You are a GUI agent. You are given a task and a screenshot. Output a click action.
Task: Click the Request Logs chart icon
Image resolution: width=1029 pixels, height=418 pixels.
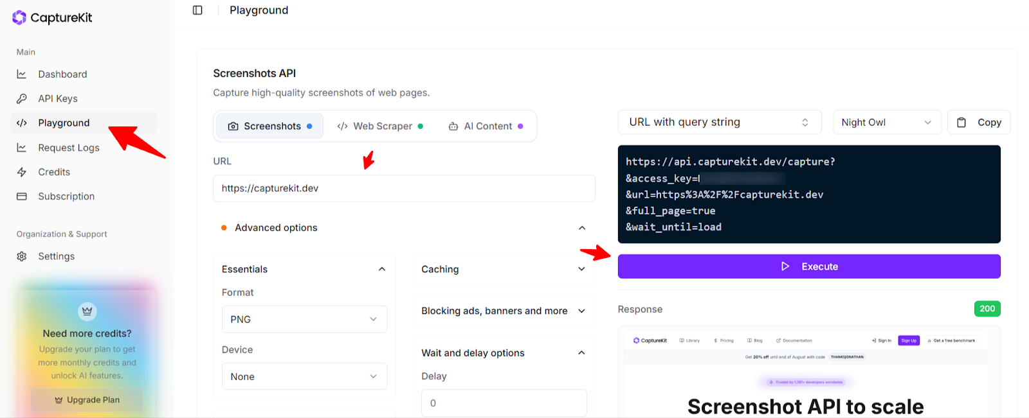[x=22, y=148]
